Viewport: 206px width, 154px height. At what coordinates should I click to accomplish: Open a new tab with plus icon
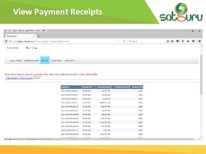(39, 36)
